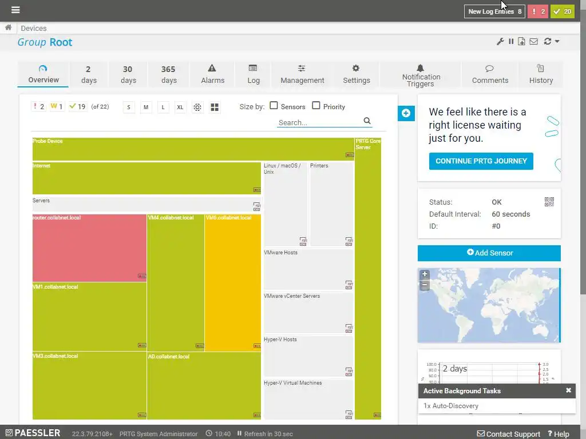Filter by 2 down sensors
This screenshot has height=439, width=586.
(38, 107)
